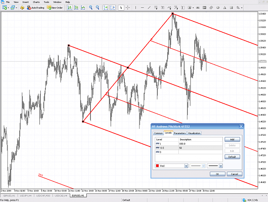Open the Insert menu
This screenshot has height=202, width=268.
pyautogui.click(x=25, y=2)
